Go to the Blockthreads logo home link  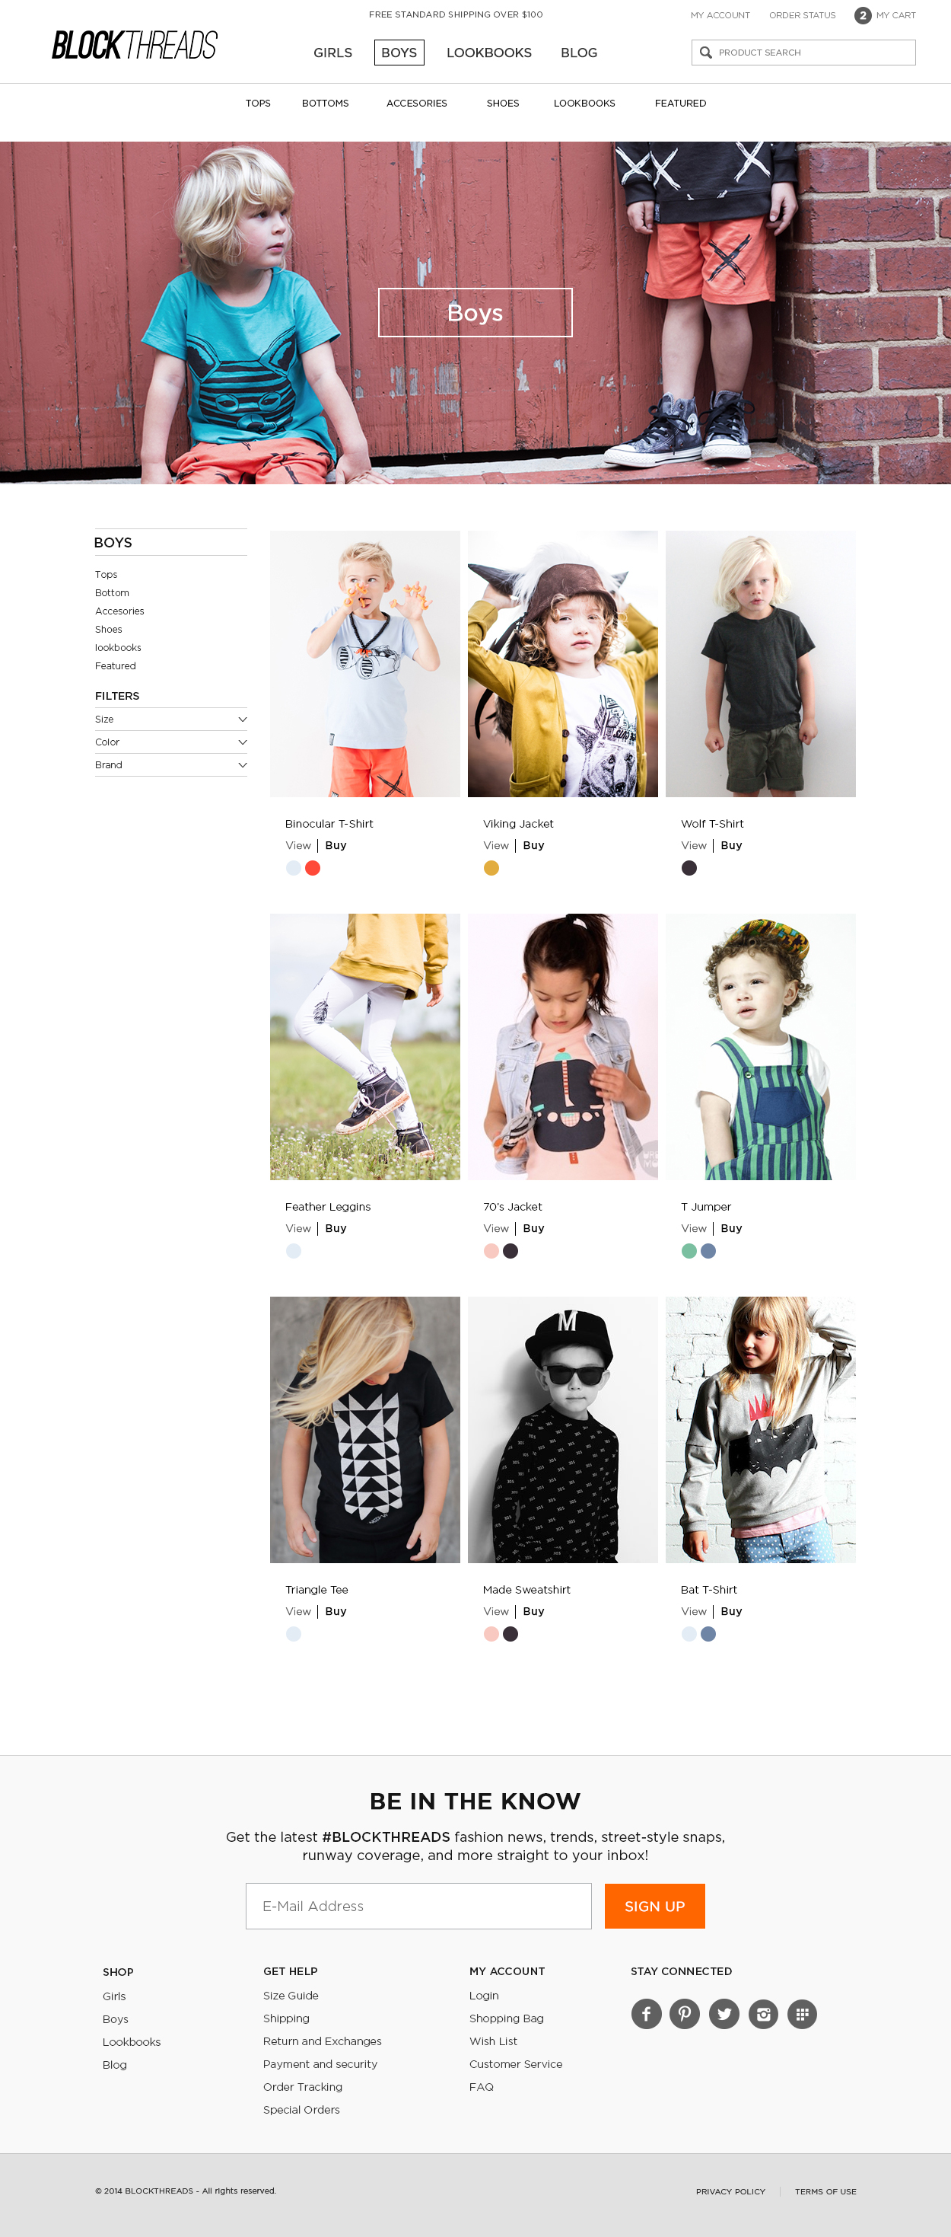(x=135, y=44)
